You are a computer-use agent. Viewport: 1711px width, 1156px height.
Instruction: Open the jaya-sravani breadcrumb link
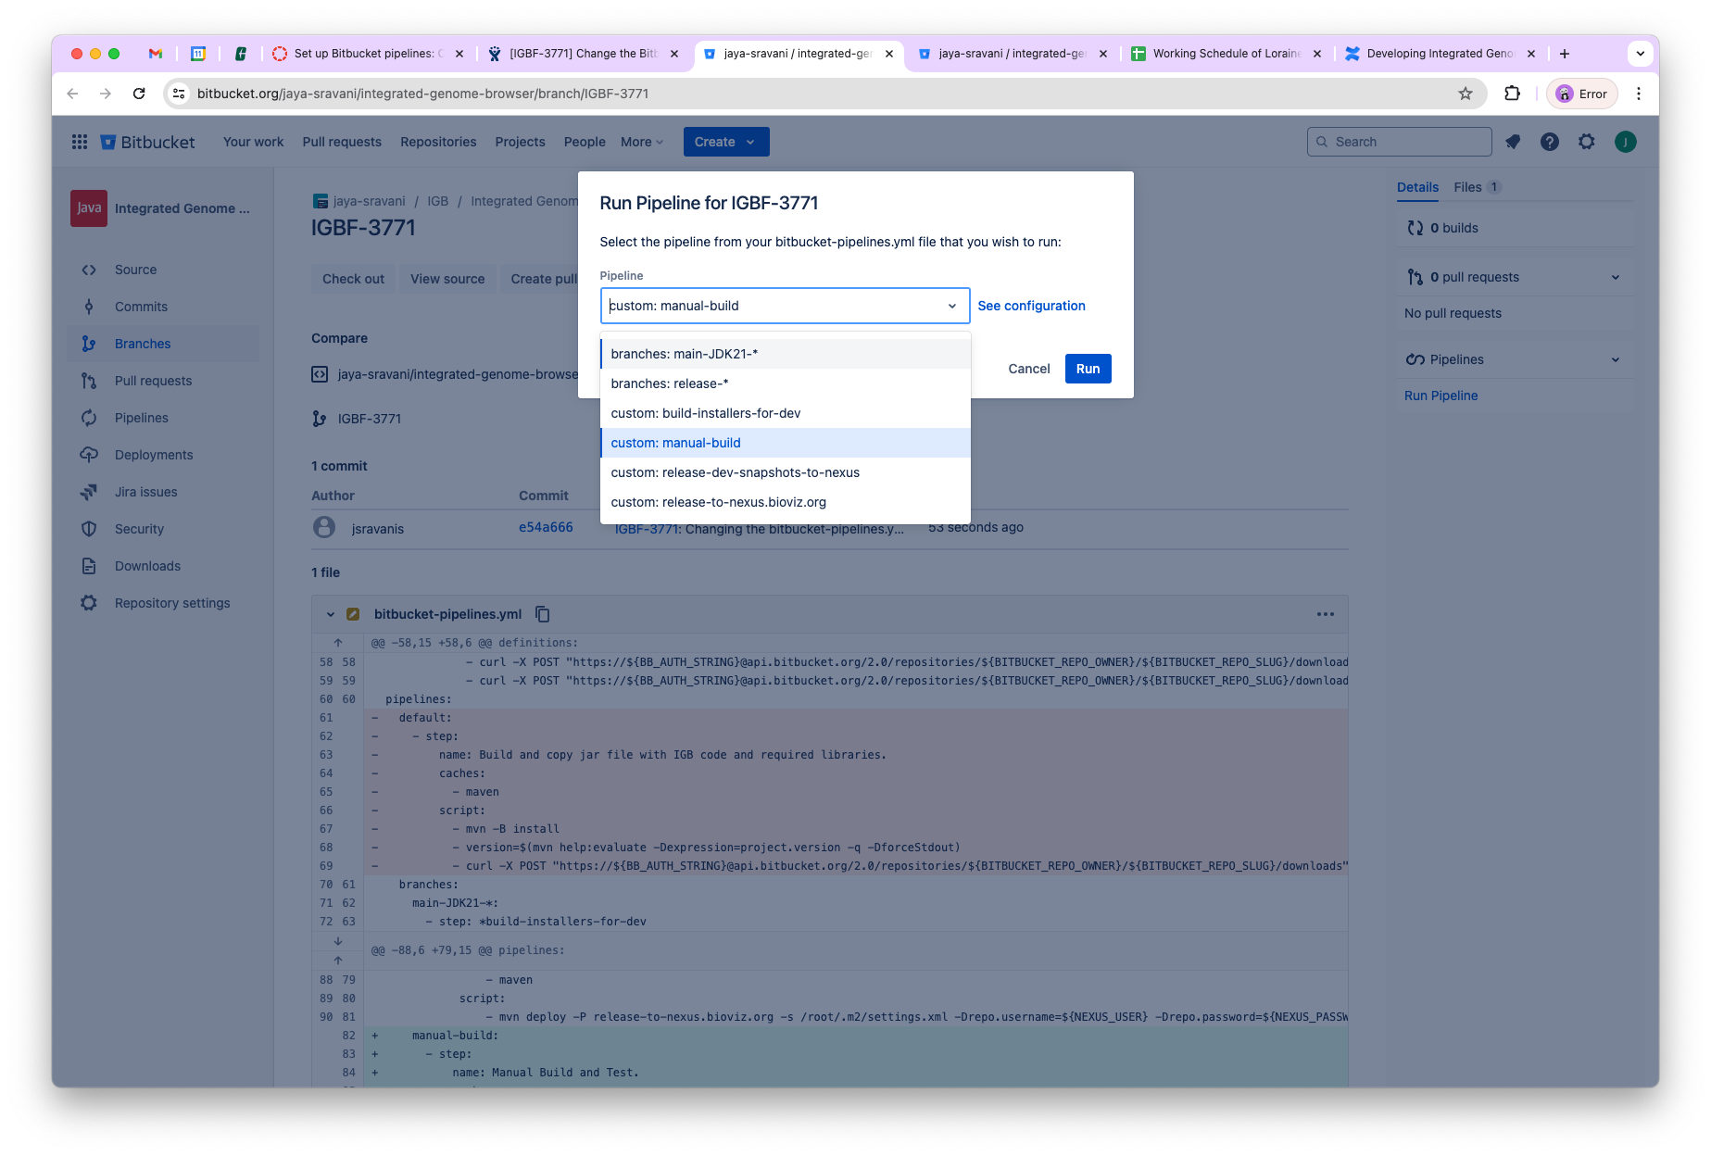369,201
